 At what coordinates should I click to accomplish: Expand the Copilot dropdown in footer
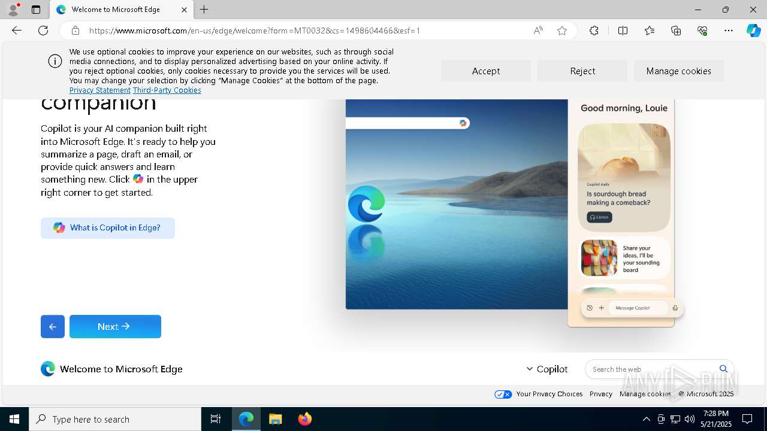[546, 369]
